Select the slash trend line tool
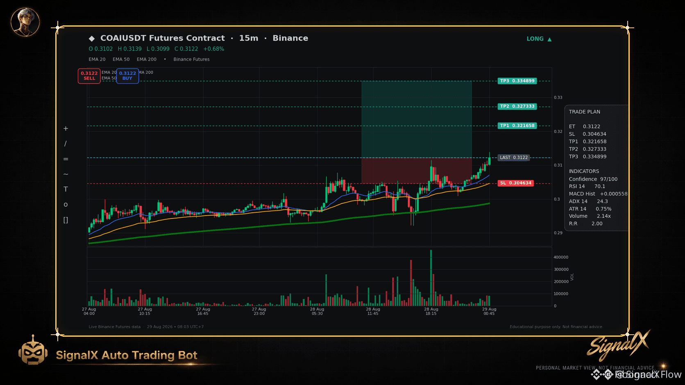The image size is (685, 385). pos(66,144)
